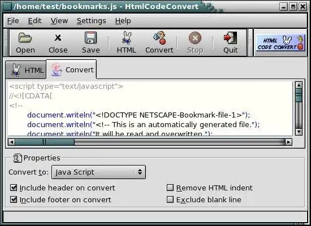Enable Exclude blank line option
Viewport: 311px width, 226px height.
pyautogui.click(x=170, y=199)
